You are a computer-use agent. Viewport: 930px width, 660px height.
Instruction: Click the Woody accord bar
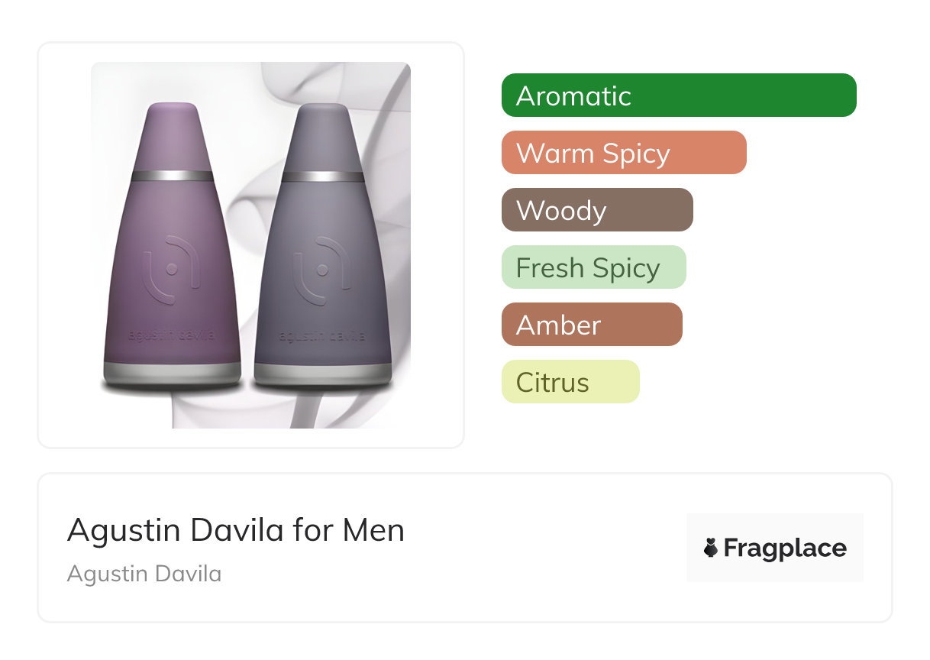[597, 210]
